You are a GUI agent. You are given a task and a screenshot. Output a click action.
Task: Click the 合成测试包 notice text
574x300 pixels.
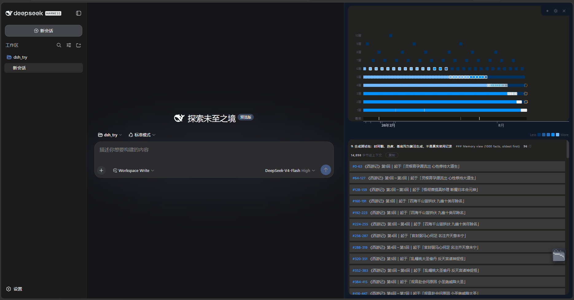(401, 146)
